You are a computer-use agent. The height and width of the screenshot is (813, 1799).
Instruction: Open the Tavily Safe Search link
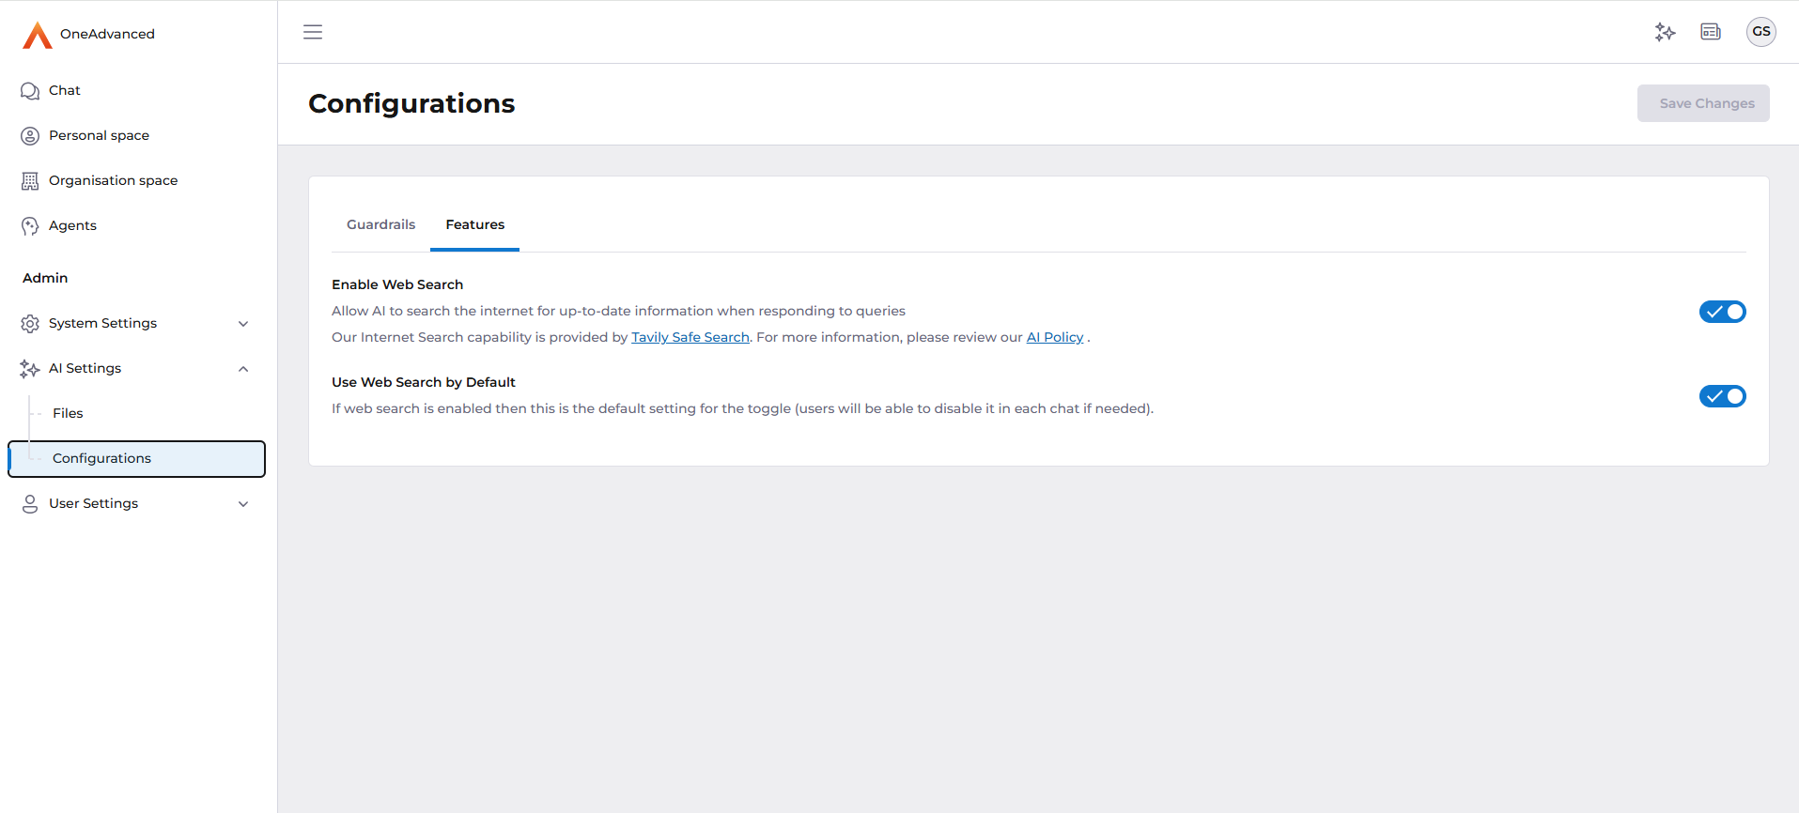pyautogui.click(x=690, y=337)
